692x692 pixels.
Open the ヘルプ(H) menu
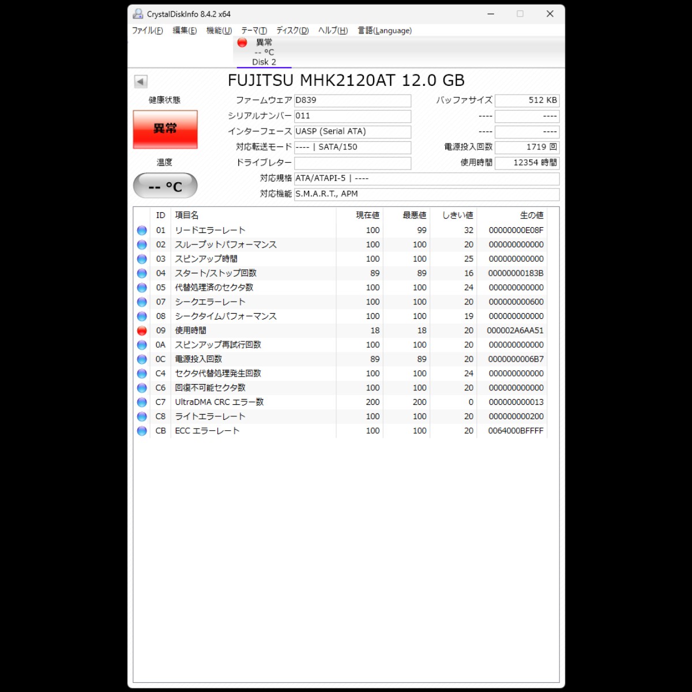333,31
